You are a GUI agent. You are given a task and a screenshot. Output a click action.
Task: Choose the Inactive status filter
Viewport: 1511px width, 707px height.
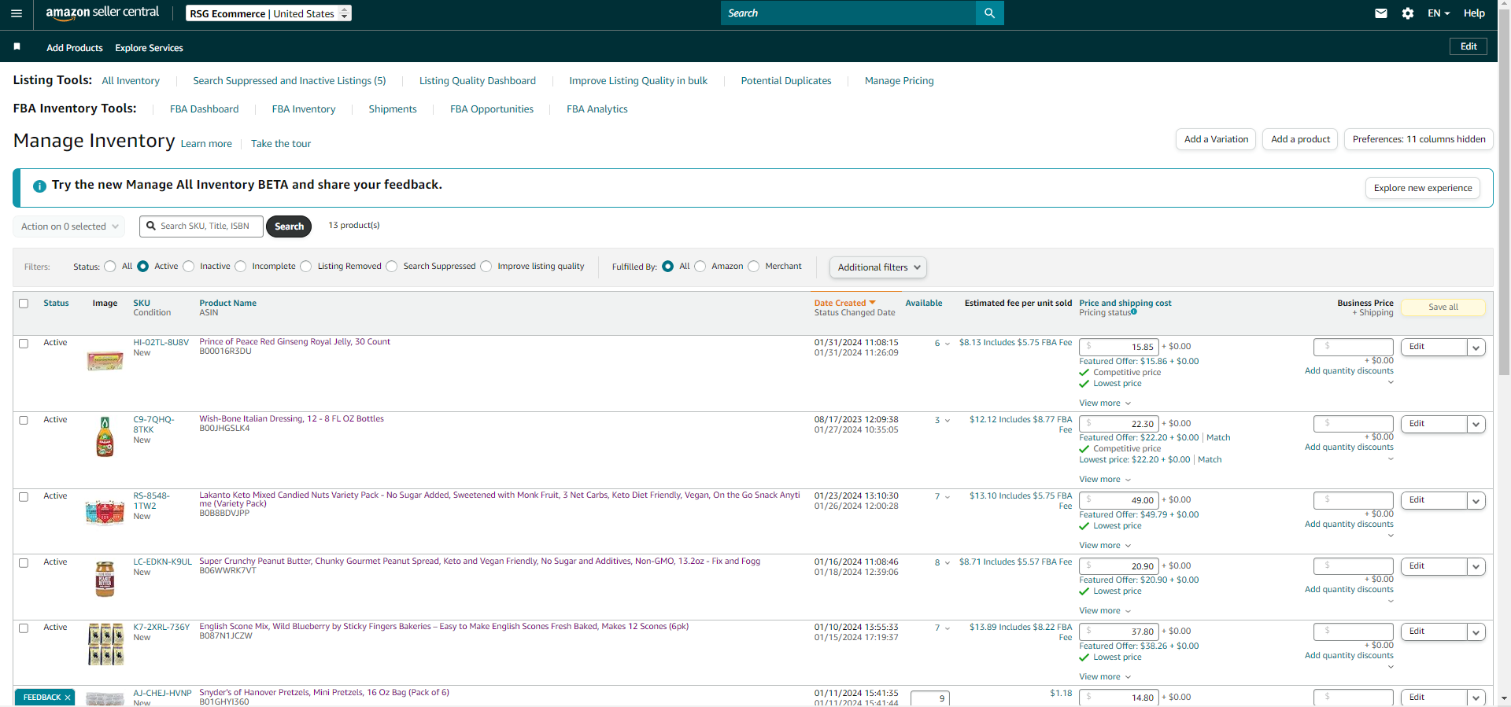coord(189,267)
